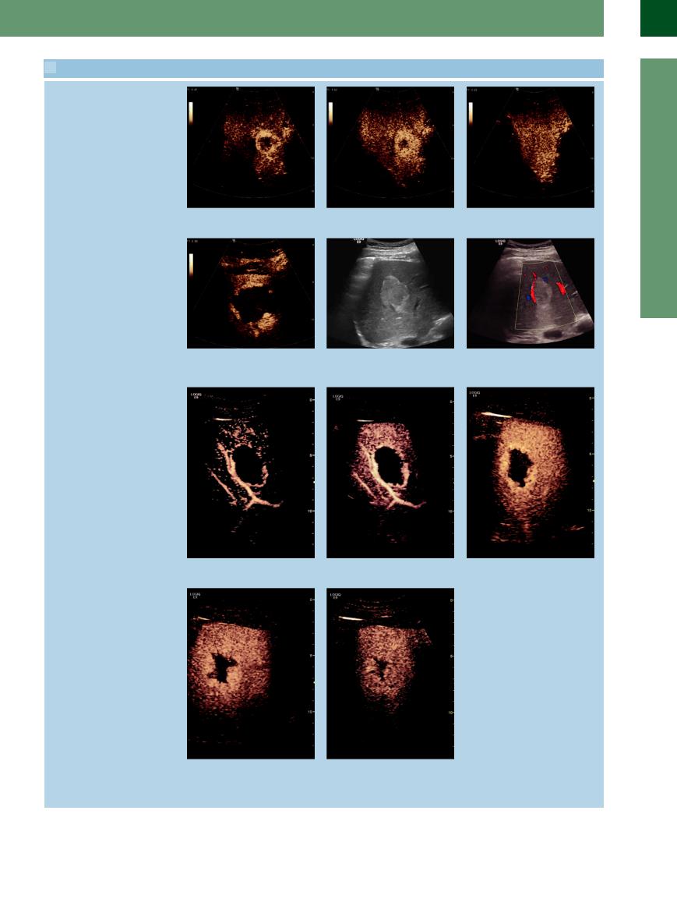
Task: Open the contrast image with bright branching vessels
Action: (251, 472)
